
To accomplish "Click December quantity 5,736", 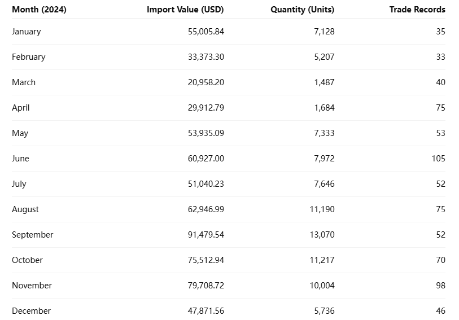I will pos(324,311).
